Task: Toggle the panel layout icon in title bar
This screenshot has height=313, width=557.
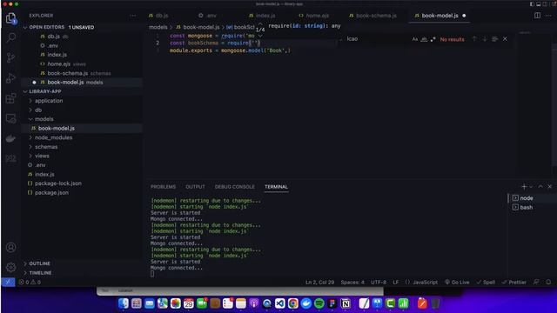Action: [539, 3]
